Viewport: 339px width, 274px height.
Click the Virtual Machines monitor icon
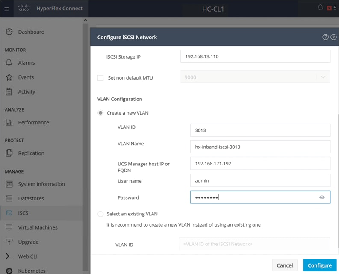coord(9,227)
